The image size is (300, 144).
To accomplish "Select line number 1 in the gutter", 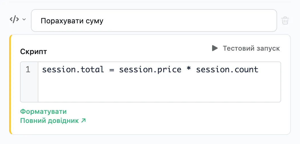I will pyautogui.click(x=28, y=70).
